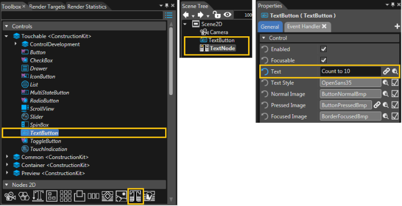Click the Text input field with Count to 10
The image size is (402, 206).
tap(350, 72)
